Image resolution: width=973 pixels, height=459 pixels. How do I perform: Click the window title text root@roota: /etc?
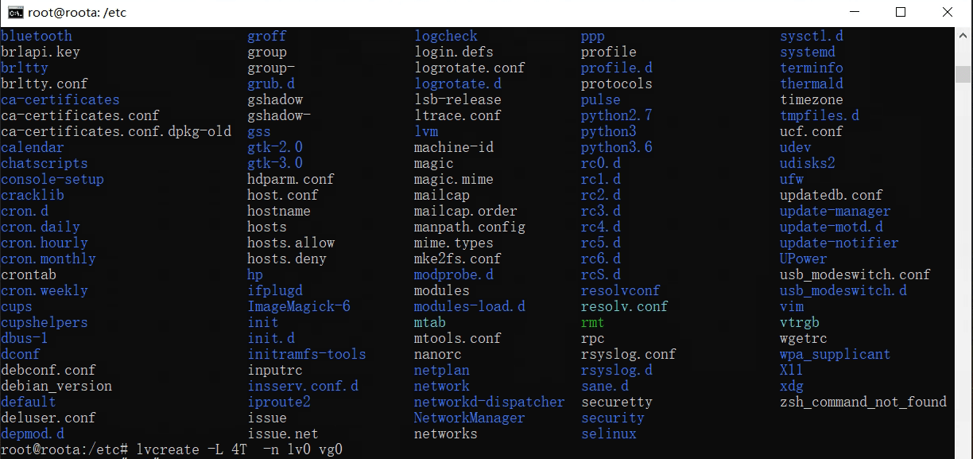[x=78, y=13]
